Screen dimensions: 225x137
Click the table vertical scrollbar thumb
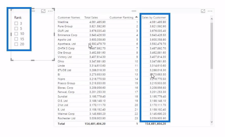click(212, 46)
